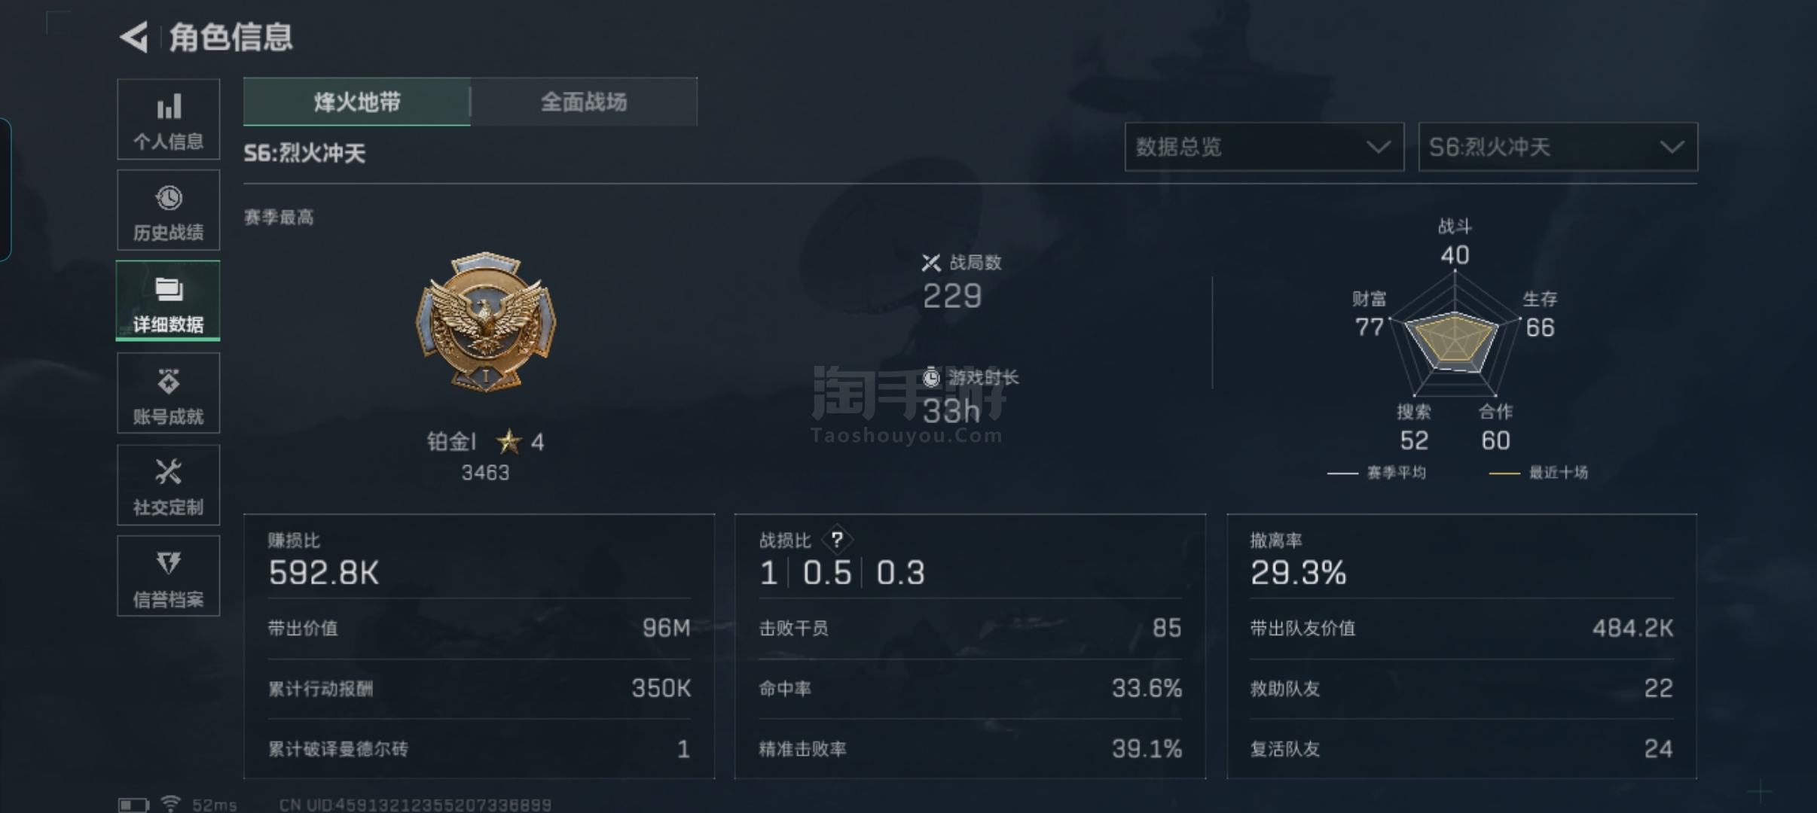Switch to the 全面战场 tab

pyautogui.click(x=584, y=102)
